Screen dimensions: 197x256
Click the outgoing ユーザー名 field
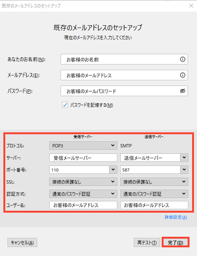point(154,205)
